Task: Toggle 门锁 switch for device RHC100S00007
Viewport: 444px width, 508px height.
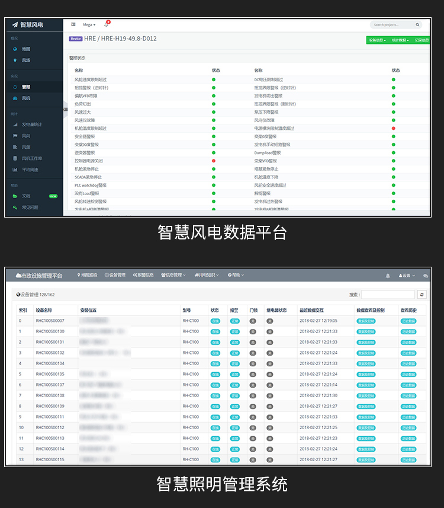Action: click(x=253, y=321)
